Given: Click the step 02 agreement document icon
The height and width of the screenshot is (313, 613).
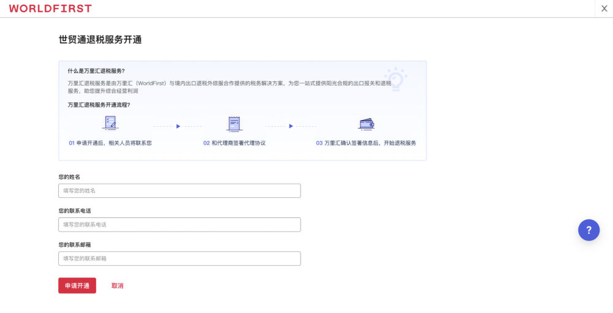Looking at the screenshot, I should 234,124.
